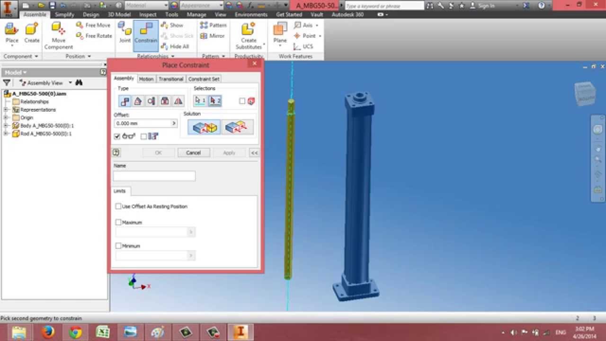Viewport: 606px width, 341px height.
Task: Click the keyword search box
Action: (x=384, y=6)
